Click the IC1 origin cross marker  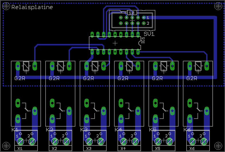[115, 43]
